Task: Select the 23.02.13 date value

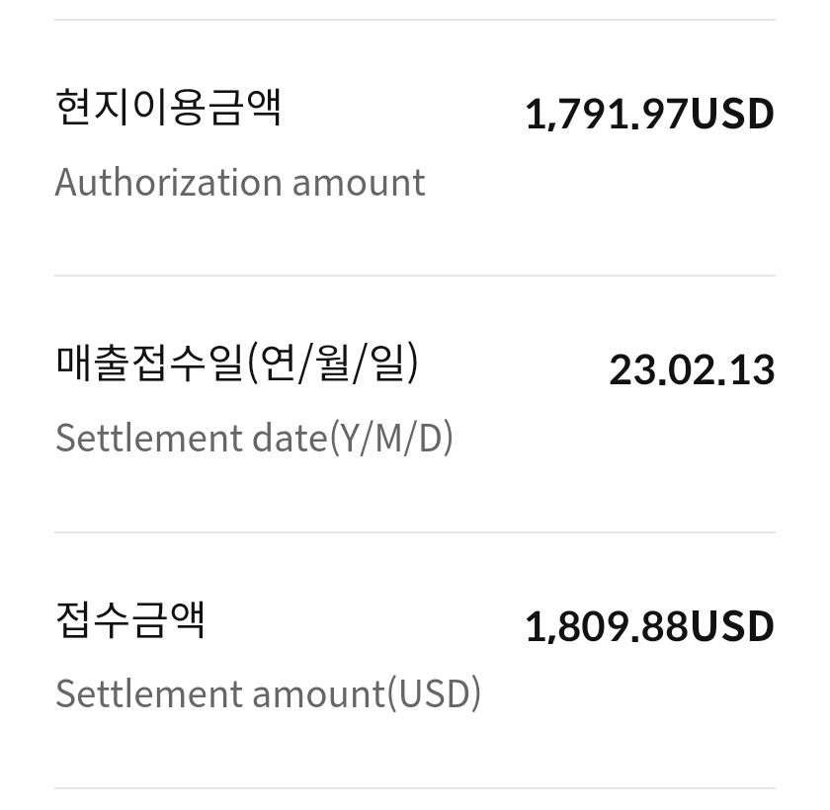Action: (x=692, y=370)
